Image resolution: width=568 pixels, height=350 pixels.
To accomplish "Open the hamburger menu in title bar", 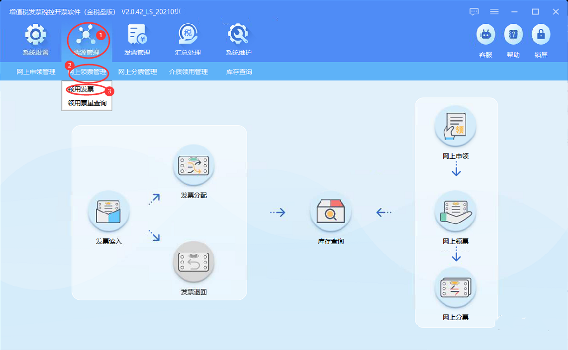I will 494,12.
